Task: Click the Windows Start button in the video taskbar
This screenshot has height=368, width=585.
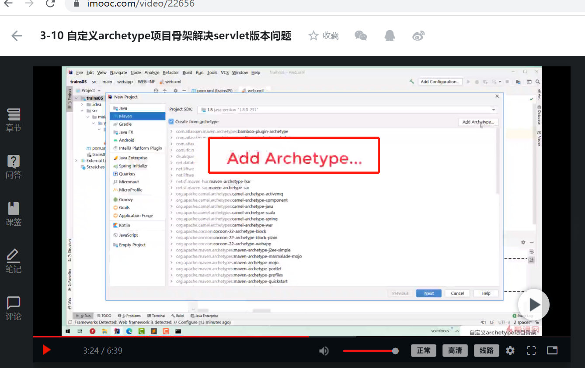Action: pyautogui.click(x=69, y=331)
